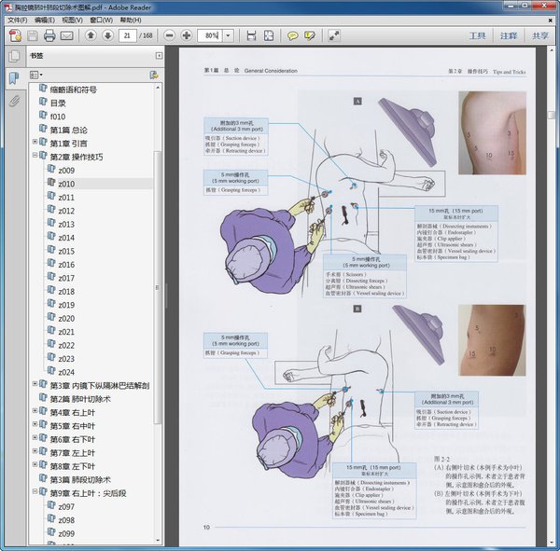Open the zoom percentage dropdown
The height and width of the screenshot is (551, 560).
pos(227,35)
